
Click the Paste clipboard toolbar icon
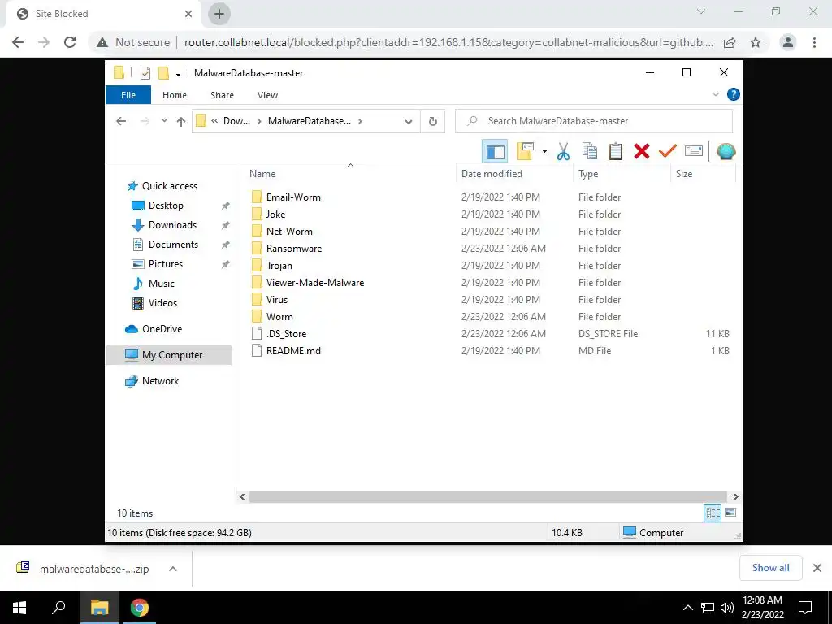[616, 152]
